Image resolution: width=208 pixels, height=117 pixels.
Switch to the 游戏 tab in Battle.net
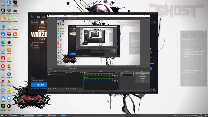pos(38,17)
